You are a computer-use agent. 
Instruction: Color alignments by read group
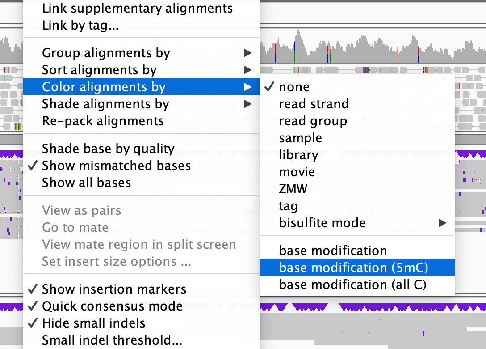tap(313, 121)
